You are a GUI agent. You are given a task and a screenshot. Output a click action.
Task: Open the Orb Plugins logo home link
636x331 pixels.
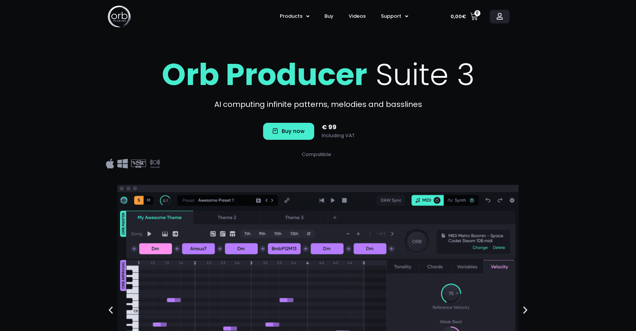(x=119, y=16)
